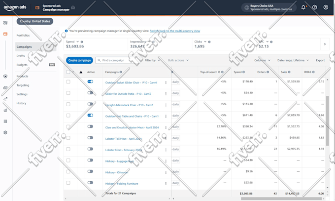Viewport: 335px width, 201px height.
Task: Select Campaigns in the side menu
Action: coord(35,47)
